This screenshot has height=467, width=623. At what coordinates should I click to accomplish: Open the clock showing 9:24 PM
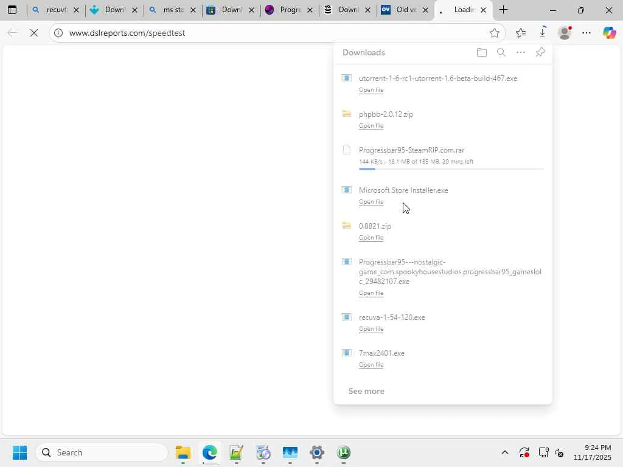click(593, 452)
